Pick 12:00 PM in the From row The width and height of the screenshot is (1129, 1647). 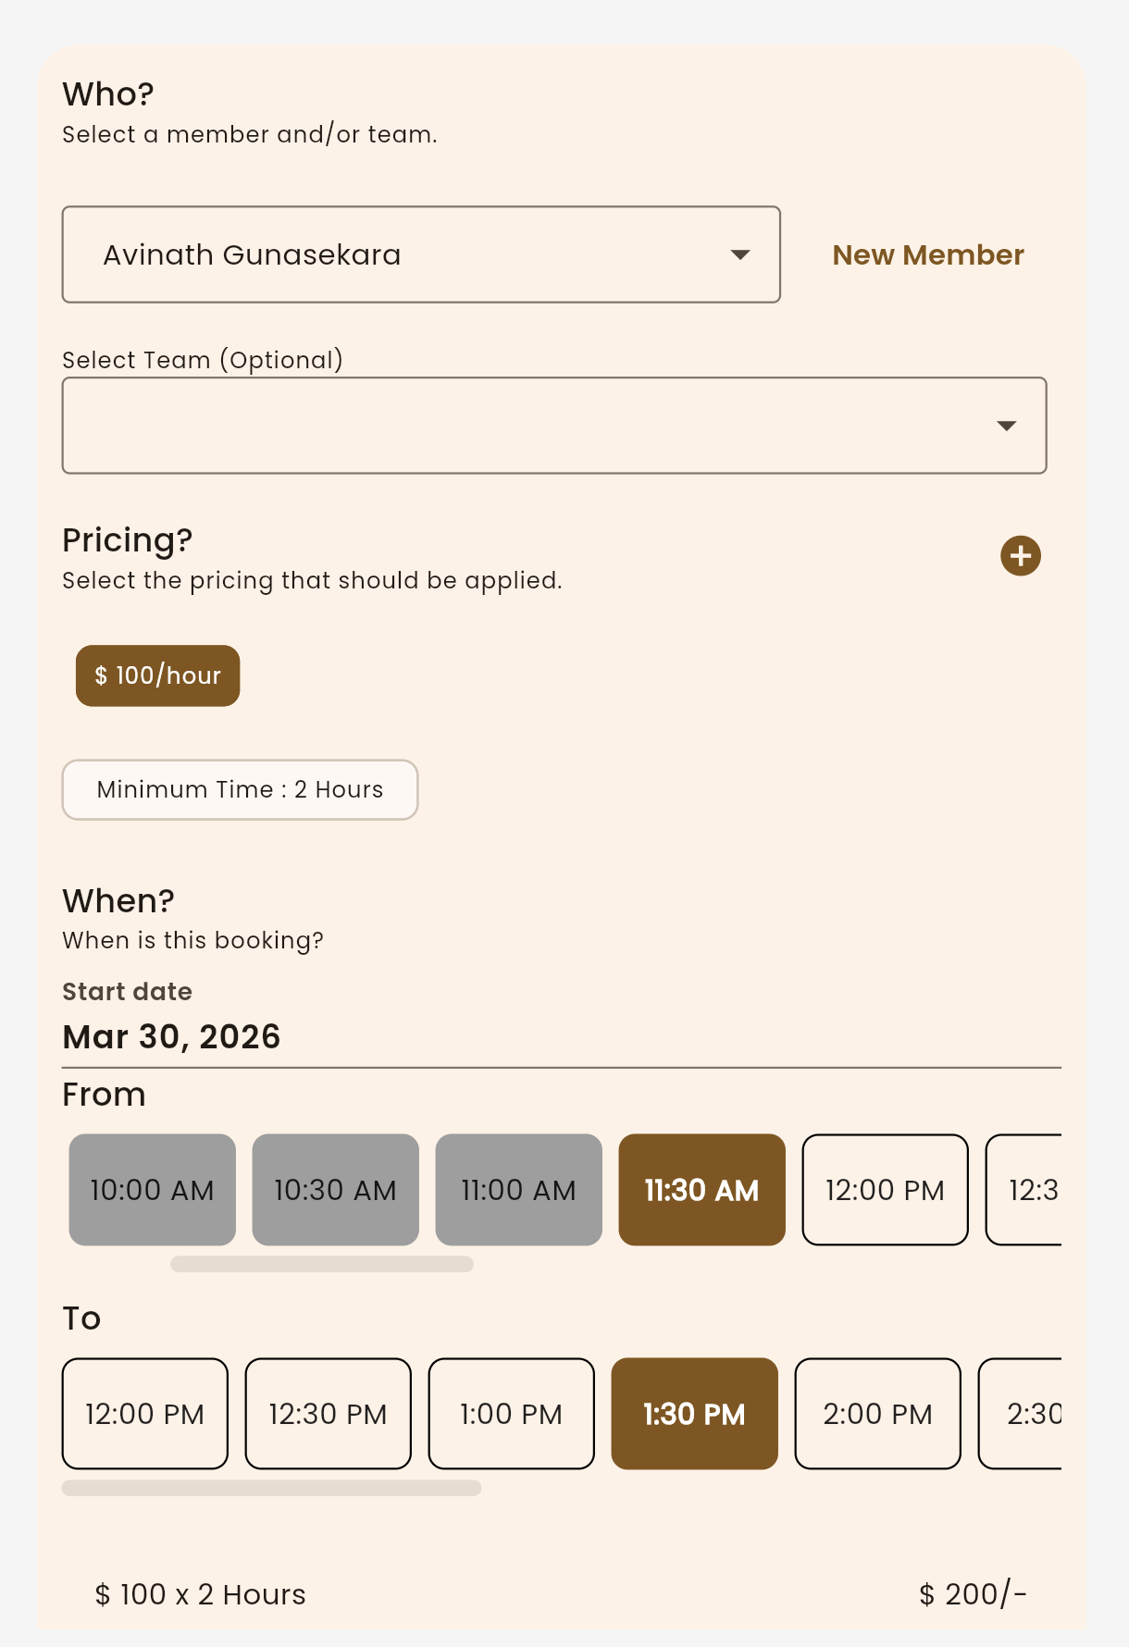point(885,1190)
